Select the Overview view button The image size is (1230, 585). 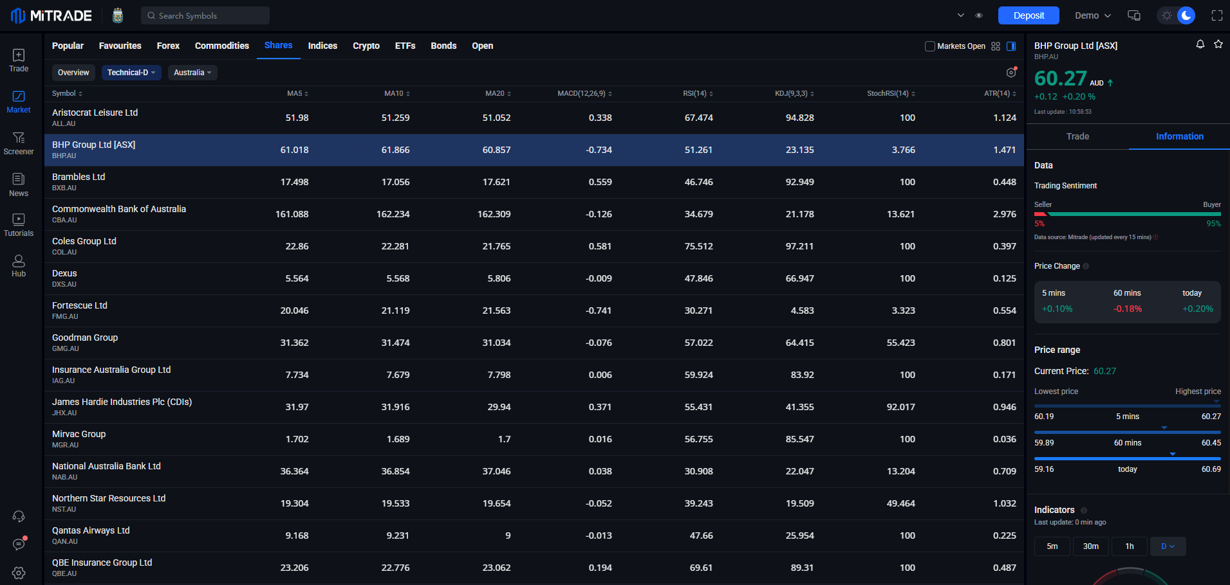click(73, 73)
